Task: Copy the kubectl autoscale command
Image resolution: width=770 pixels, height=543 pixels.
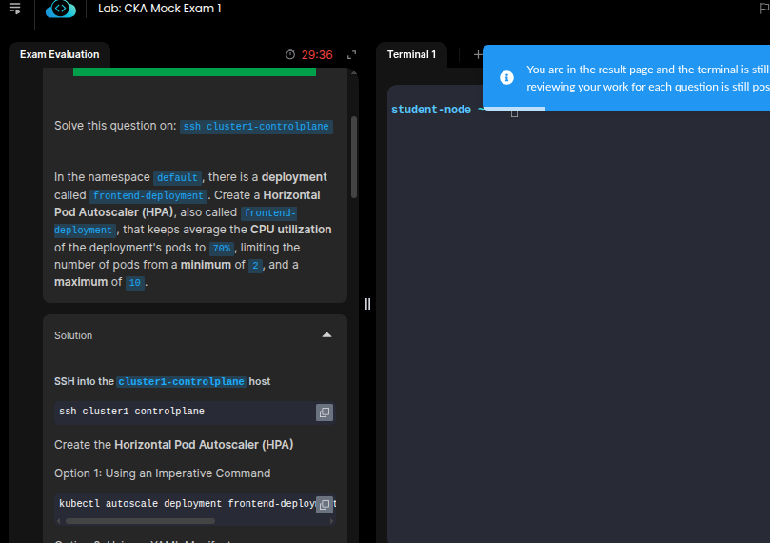Action: point(325,504)
